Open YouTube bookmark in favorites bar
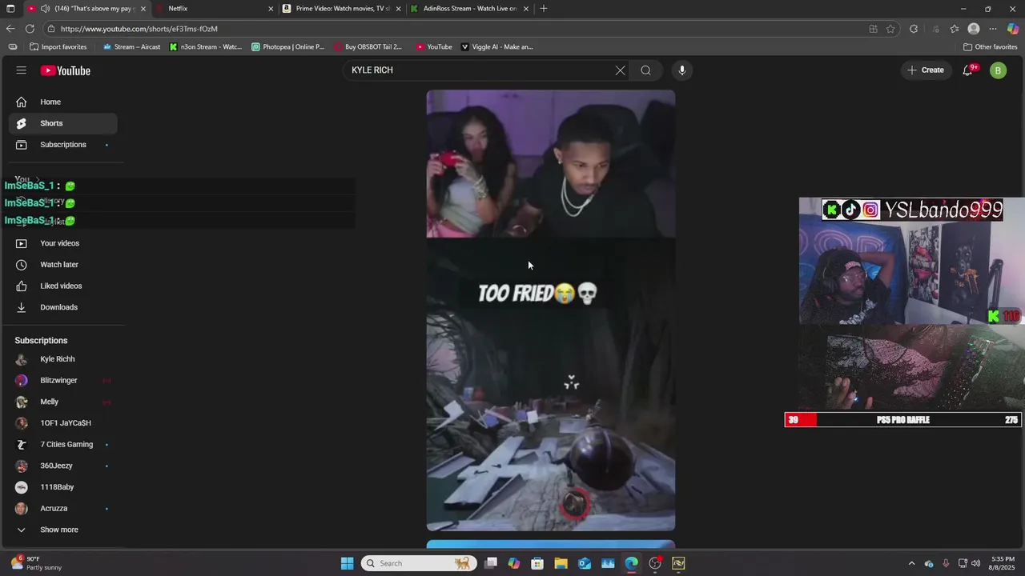Viewport: 1025px width, 576px height. [433, 46]
